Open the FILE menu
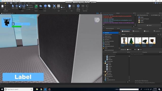162x91 pixels. pos(2,3)
